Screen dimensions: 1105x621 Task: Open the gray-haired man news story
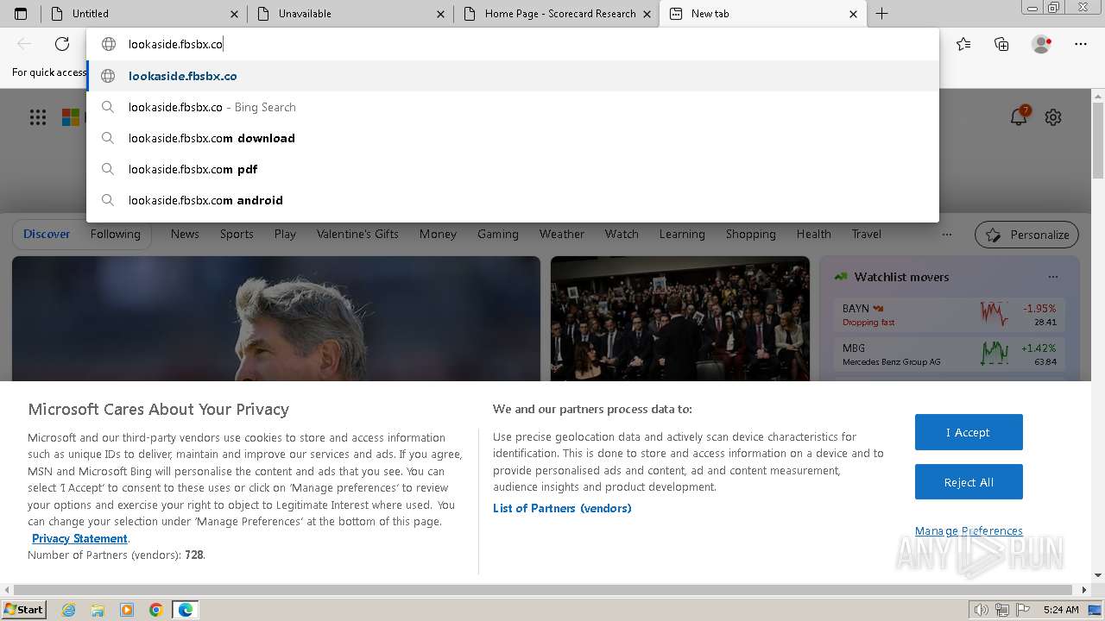point(276,318)
